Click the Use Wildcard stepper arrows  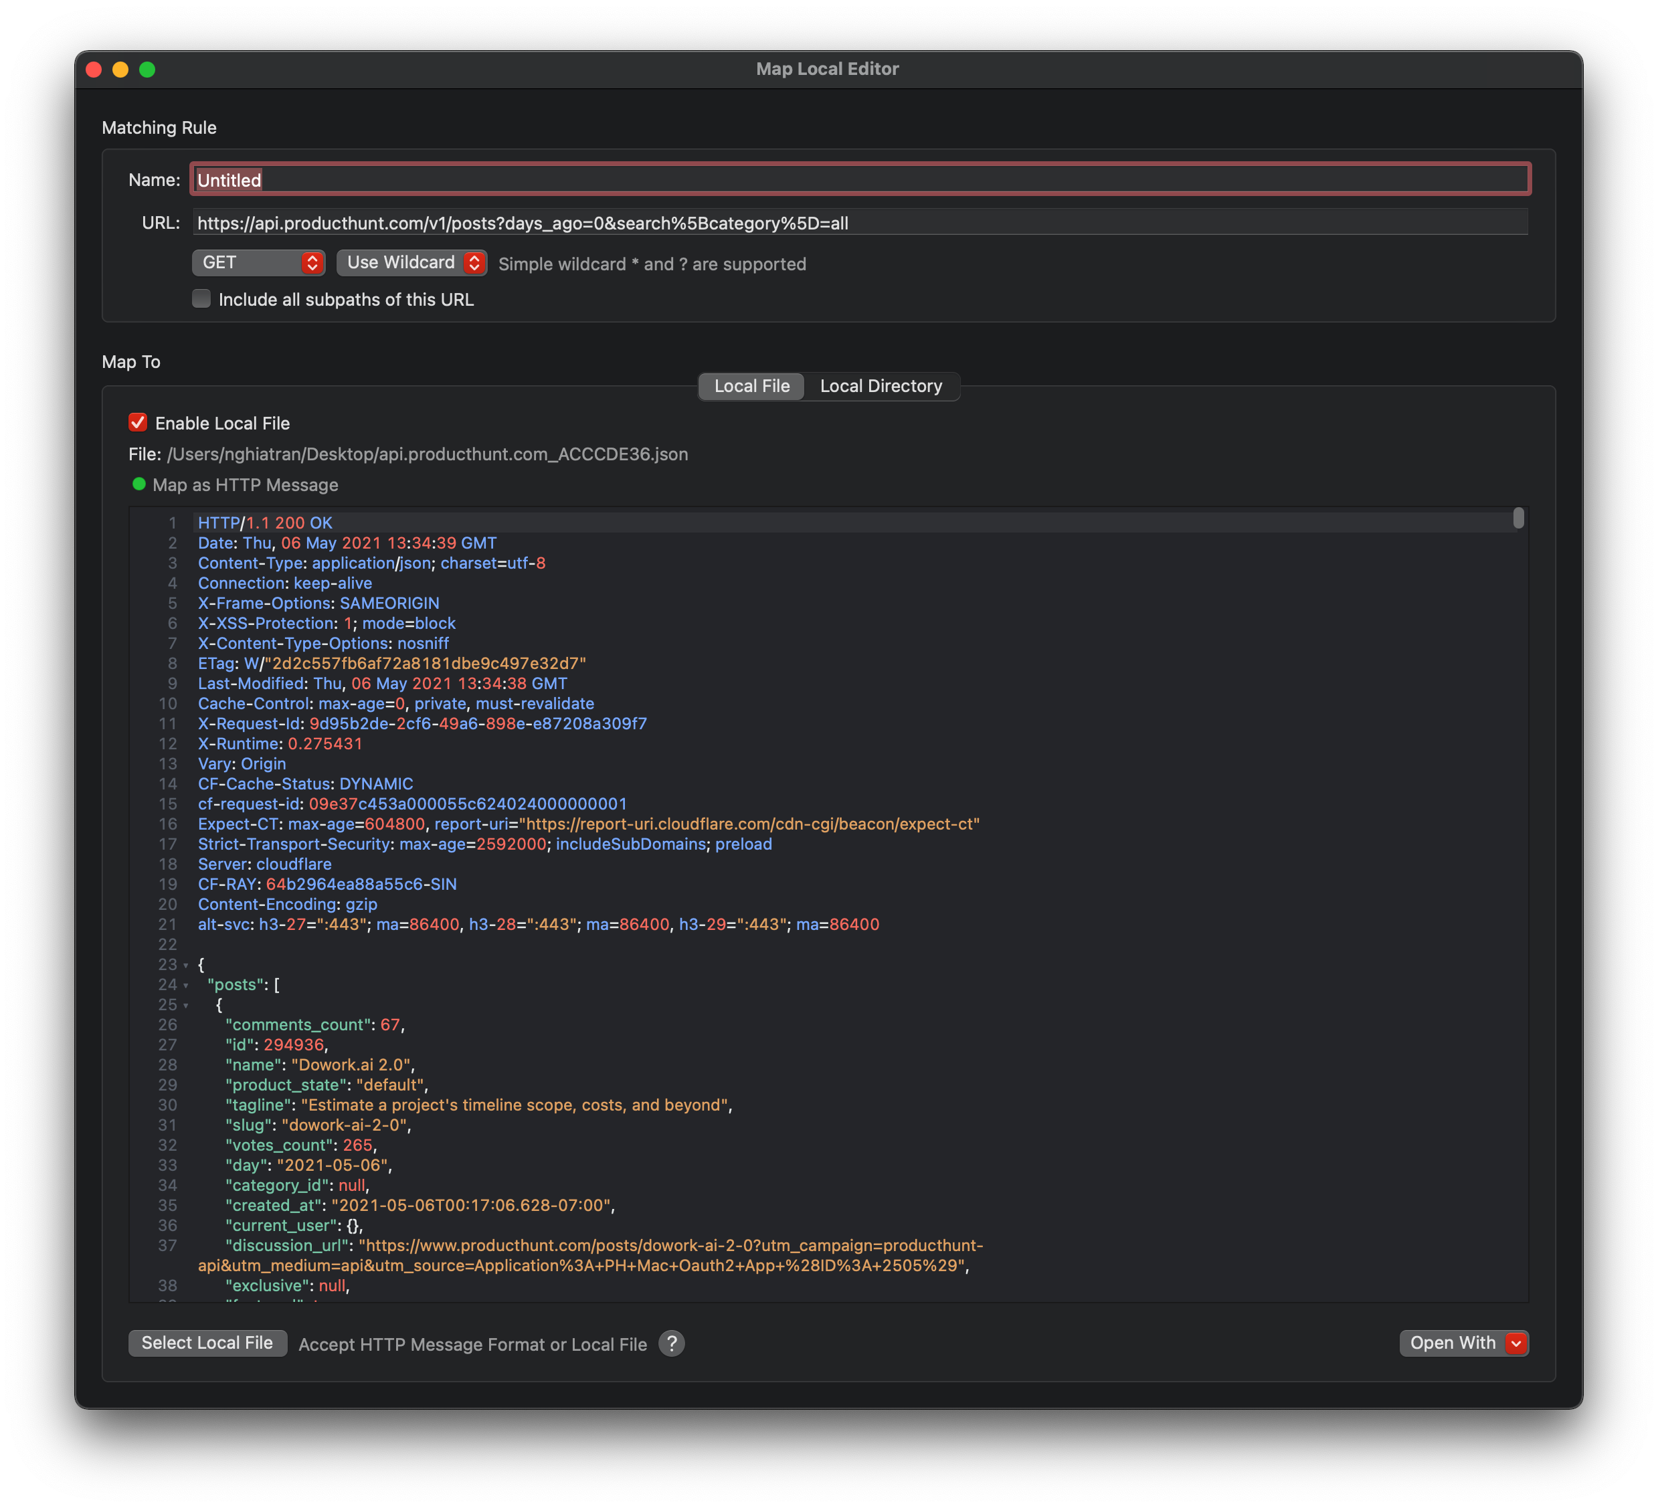(x=474, y=263)
